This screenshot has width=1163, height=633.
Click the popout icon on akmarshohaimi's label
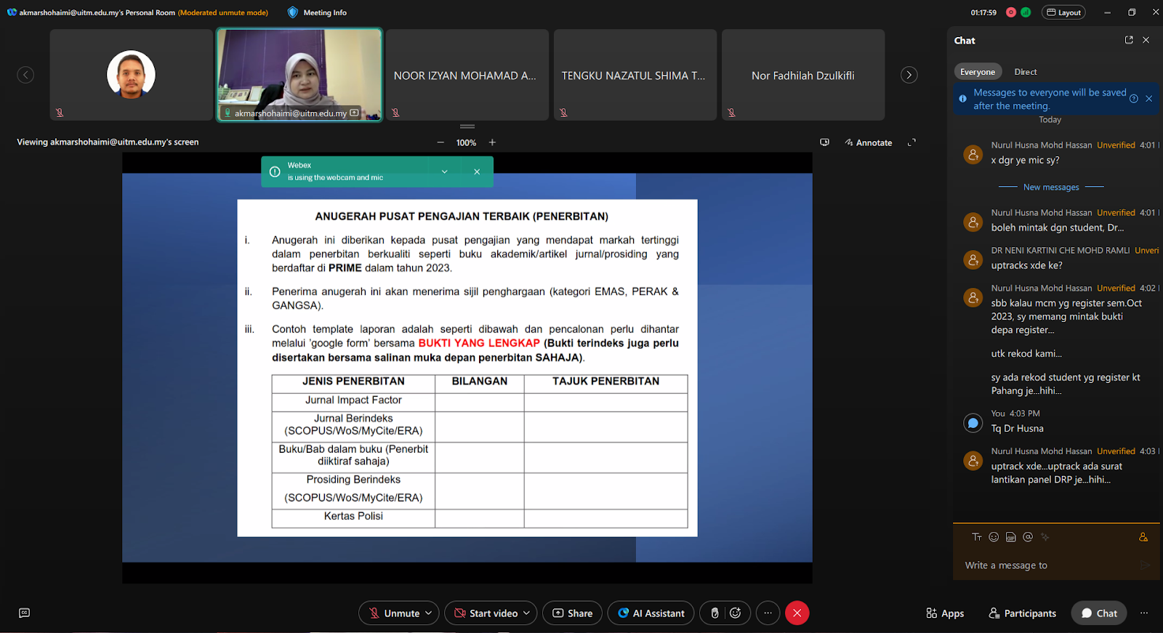tap(354, 113)
